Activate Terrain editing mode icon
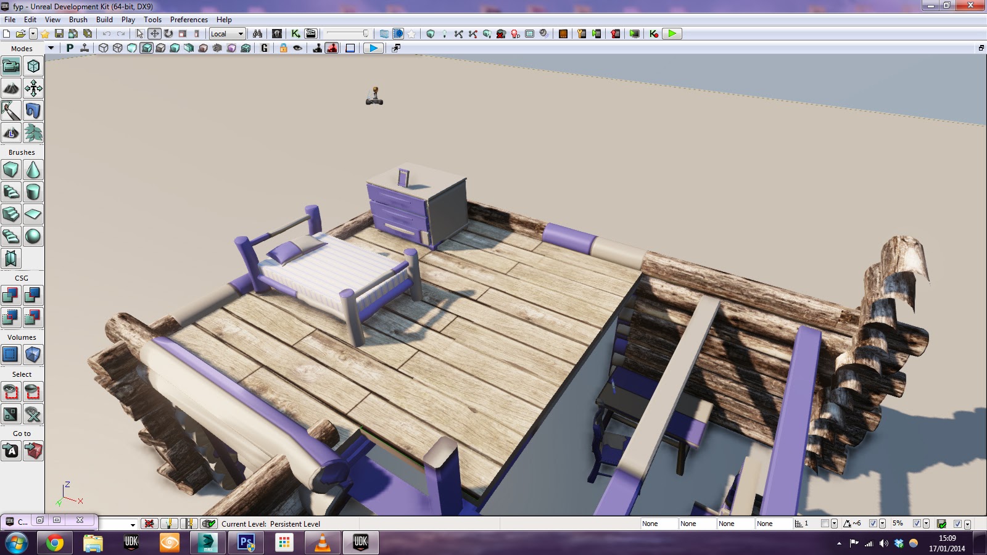987x555 pixels. [x=11, y=88]
